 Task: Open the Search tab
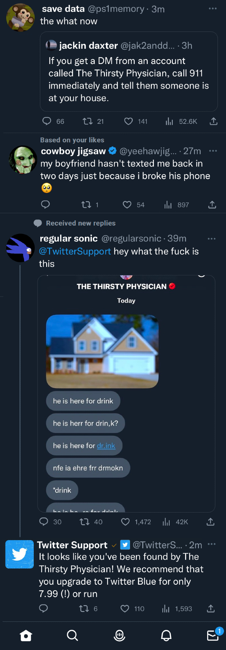(72, 635)
